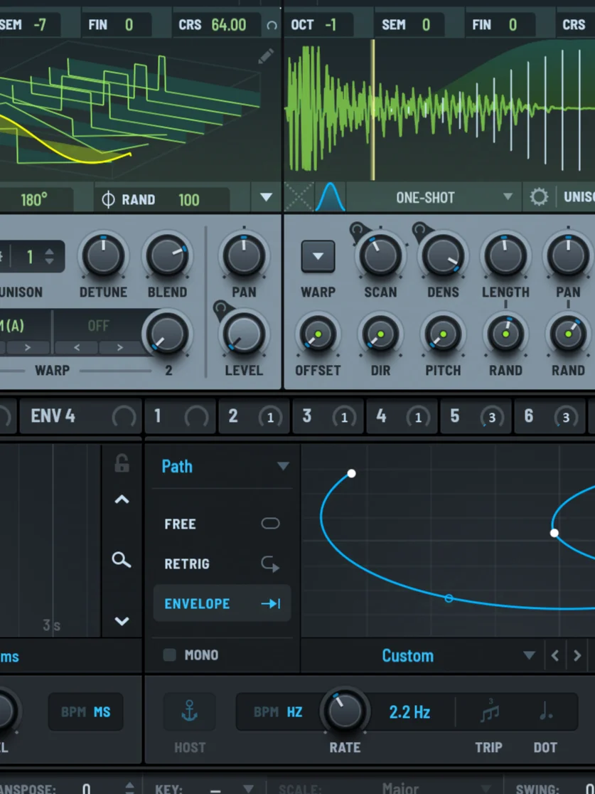Click the first white point on LFO path
This screenshot has width=595, height=794.
click(351, 473)
